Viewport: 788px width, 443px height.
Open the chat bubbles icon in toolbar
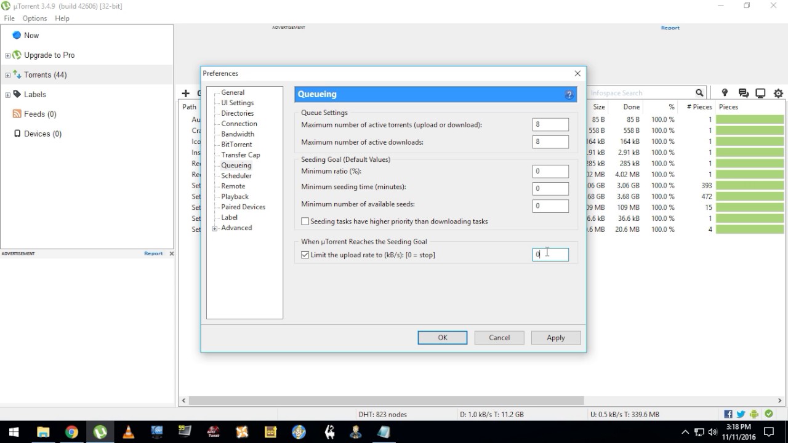point(743,94)
